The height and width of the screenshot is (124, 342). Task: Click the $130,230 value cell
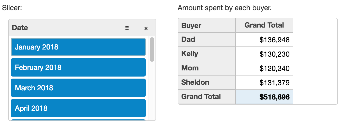click(x=264, y=54)
